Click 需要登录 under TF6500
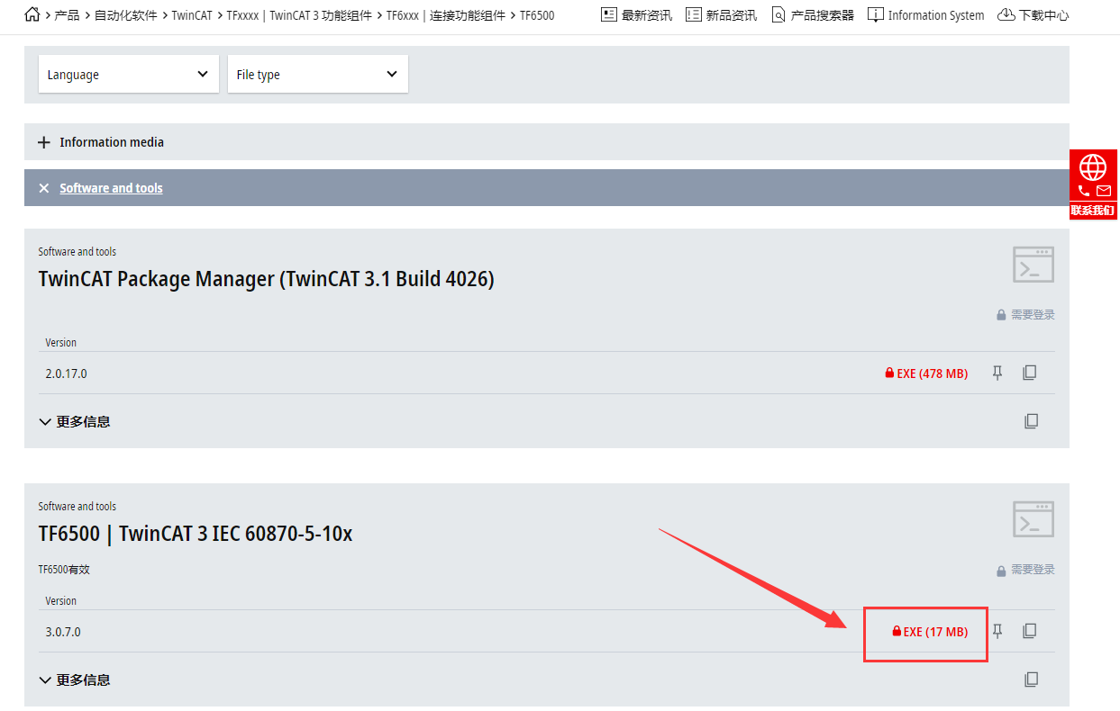1120x711 pixels. tap(1025, 570)
